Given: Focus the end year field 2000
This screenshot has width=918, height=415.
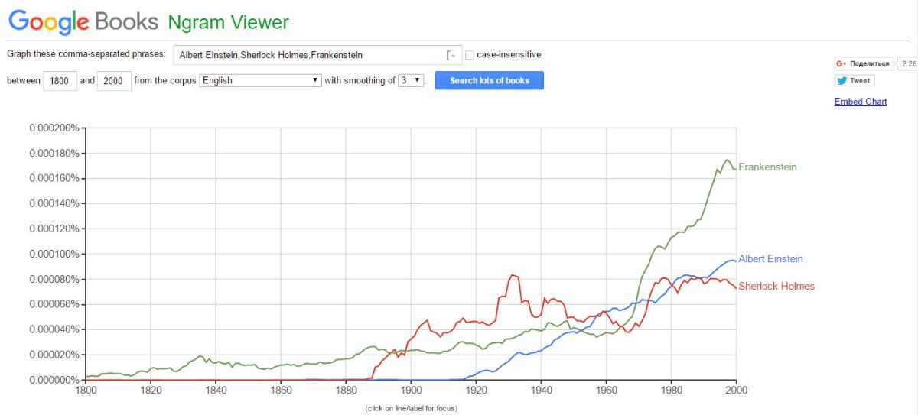Looking at the screenshot, I should (115, 81).
